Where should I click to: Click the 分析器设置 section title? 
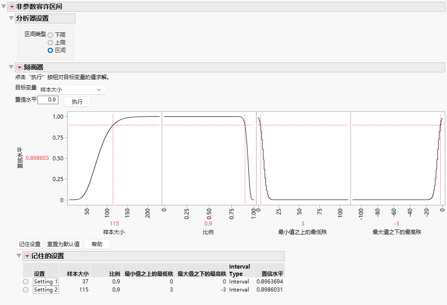(32, 18)
